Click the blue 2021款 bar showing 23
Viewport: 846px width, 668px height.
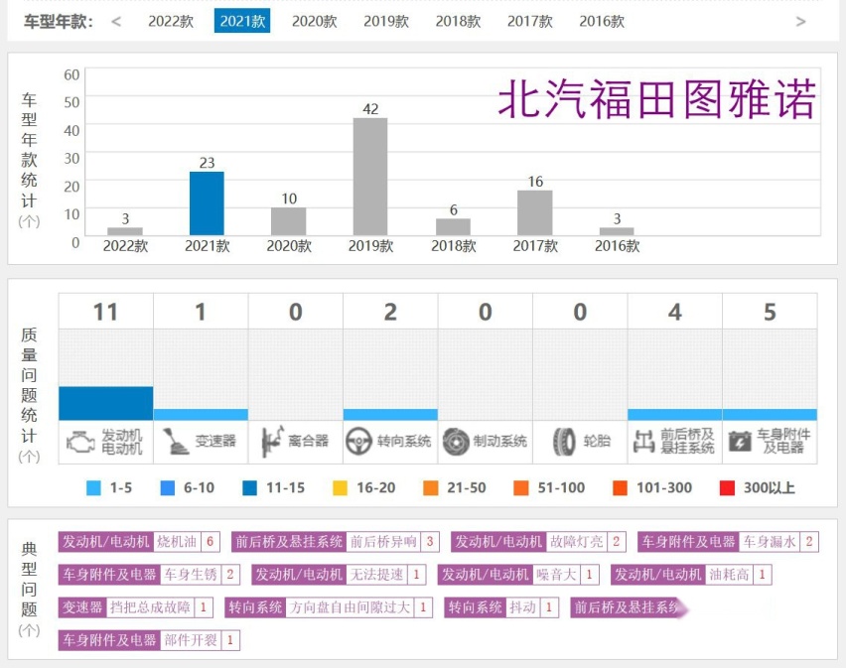(207, 203)
